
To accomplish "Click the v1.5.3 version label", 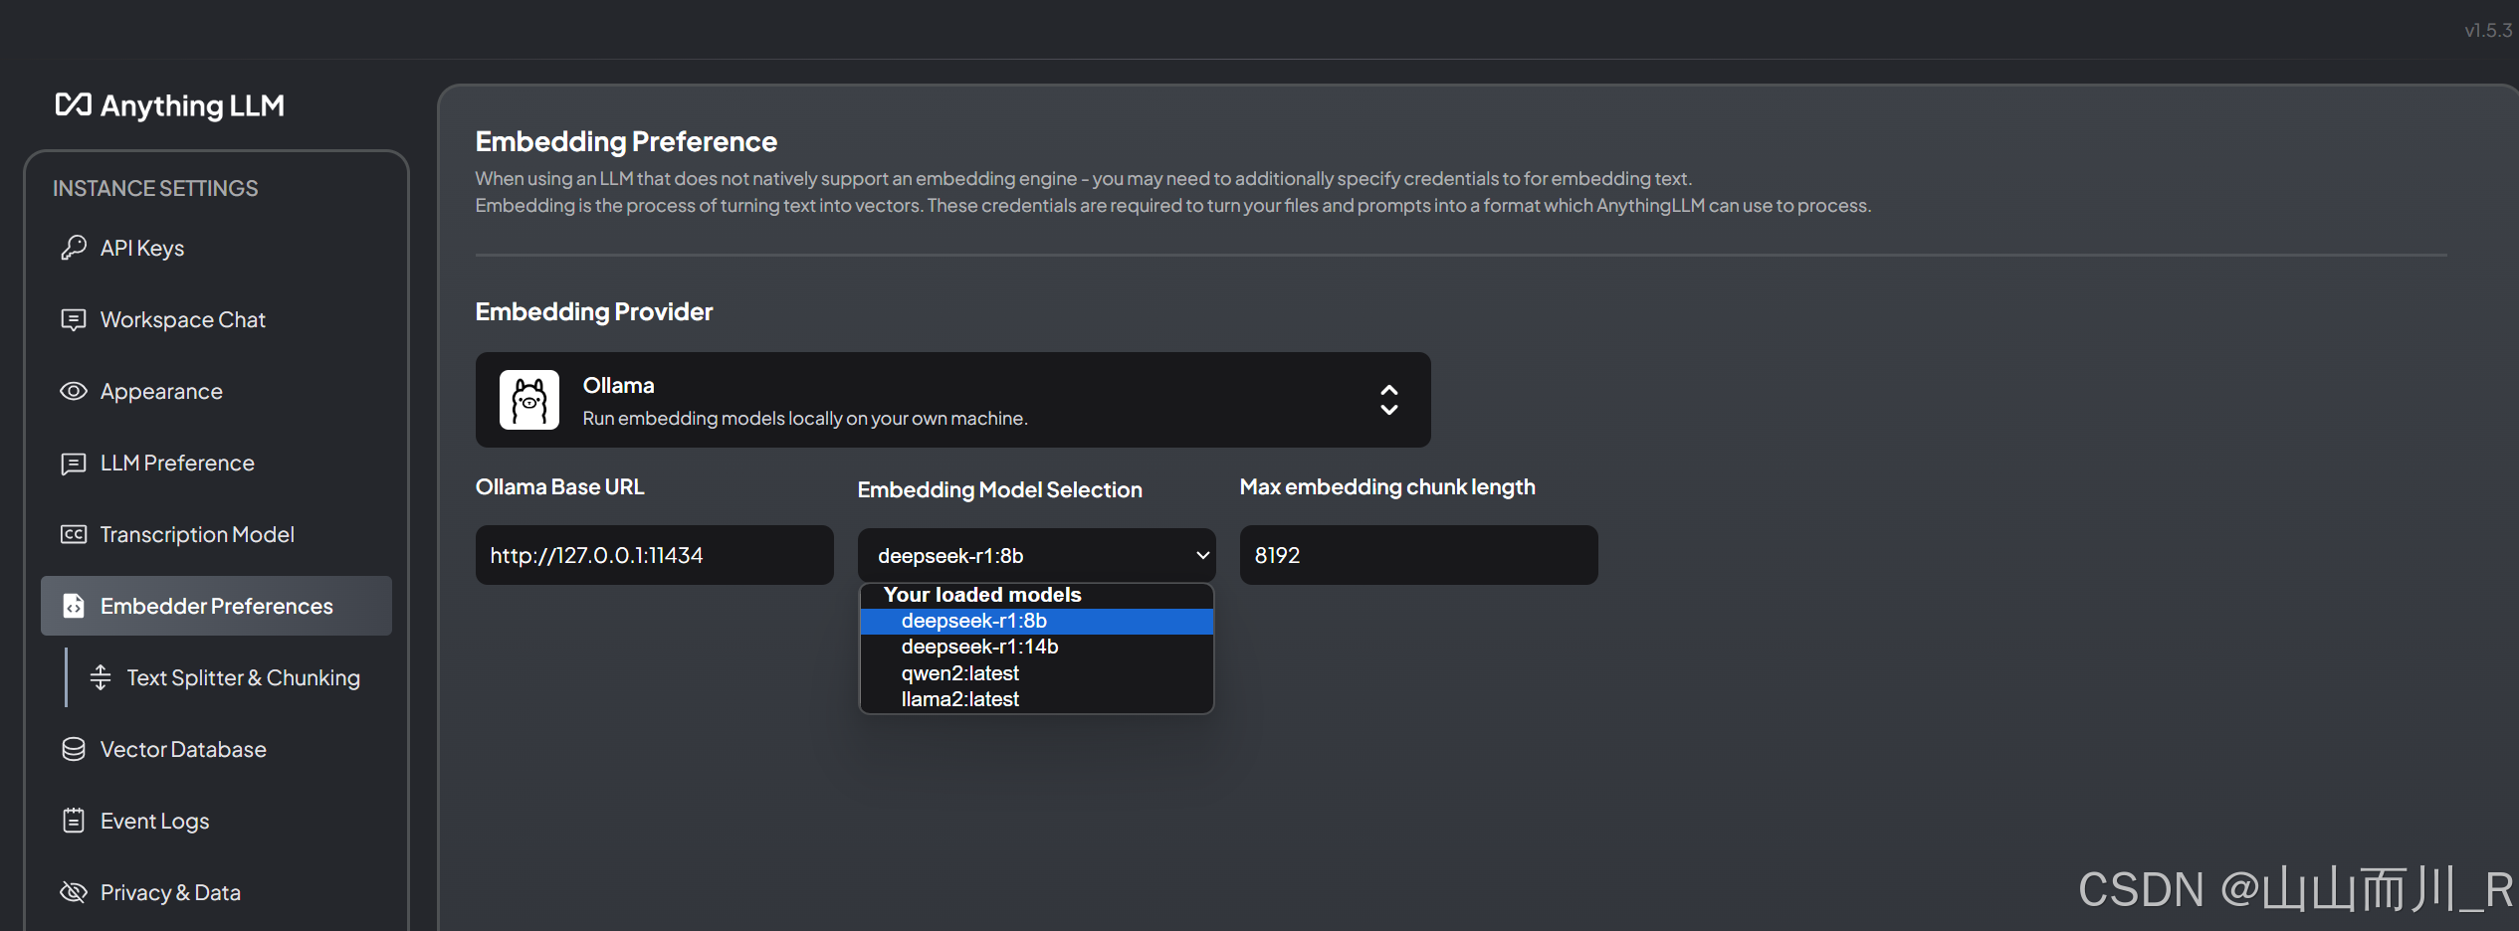I will 2488,31.
